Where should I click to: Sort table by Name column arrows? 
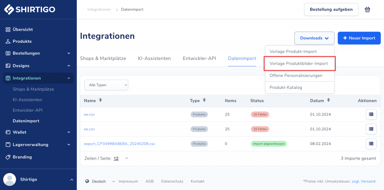tap(100, 100)
